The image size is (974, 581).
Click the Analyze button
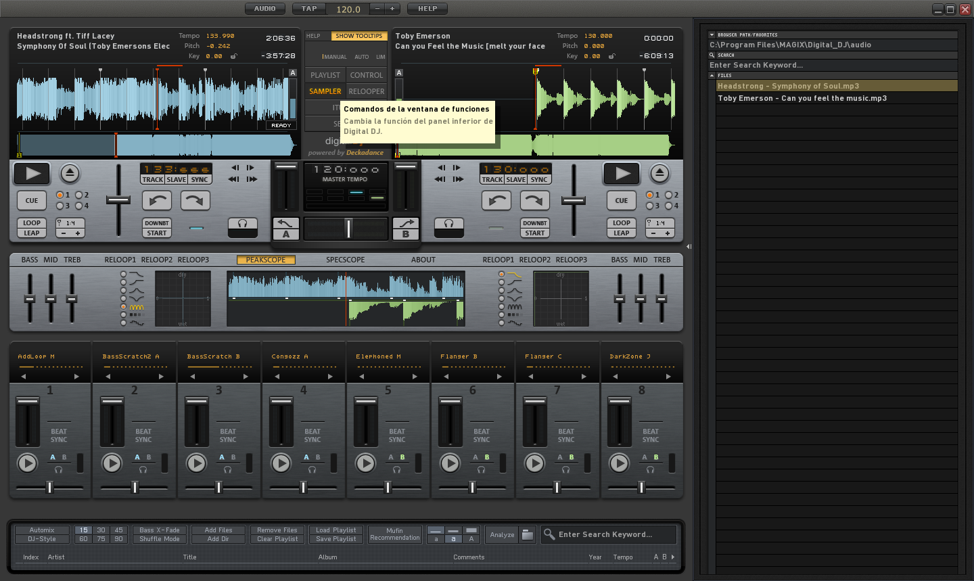pos(502,534)
